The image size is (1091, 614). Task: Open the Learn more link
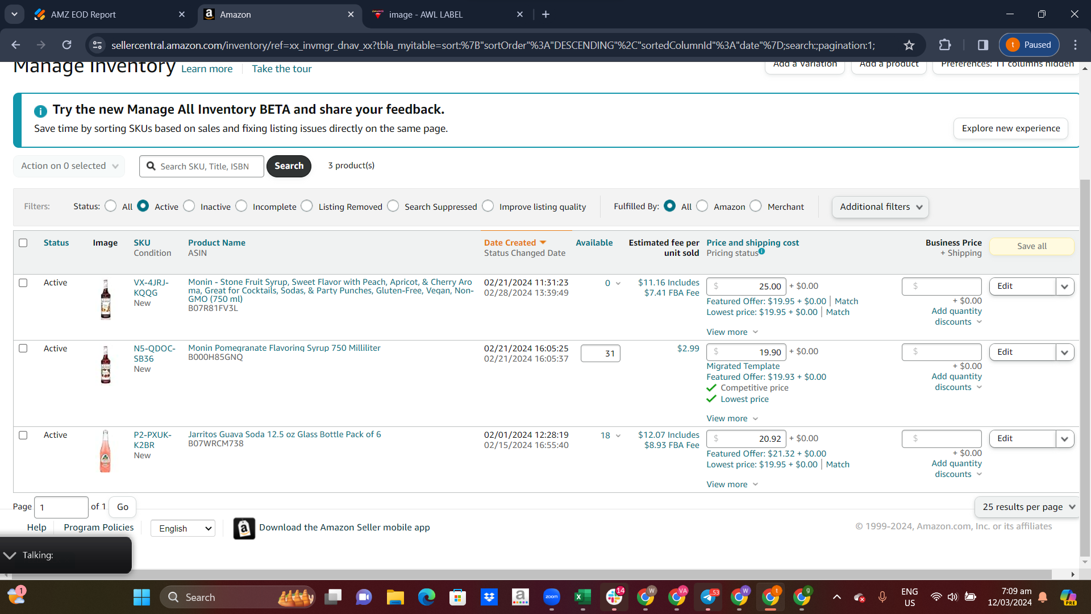pyautogui.click(x=207, y=69)
